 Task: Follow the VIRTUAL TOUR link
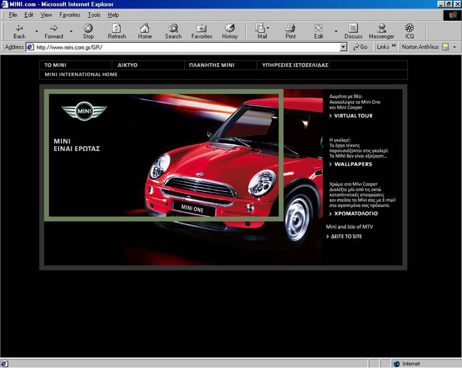(353, 116)
